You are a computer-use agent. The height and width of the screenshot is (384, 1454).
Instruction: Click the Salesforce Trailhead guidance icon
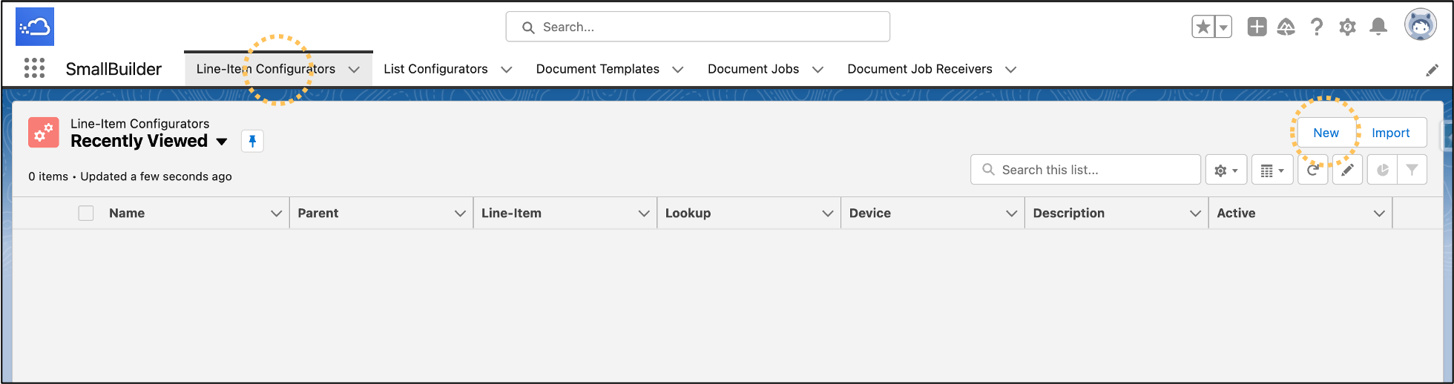tap(1286, 27)
